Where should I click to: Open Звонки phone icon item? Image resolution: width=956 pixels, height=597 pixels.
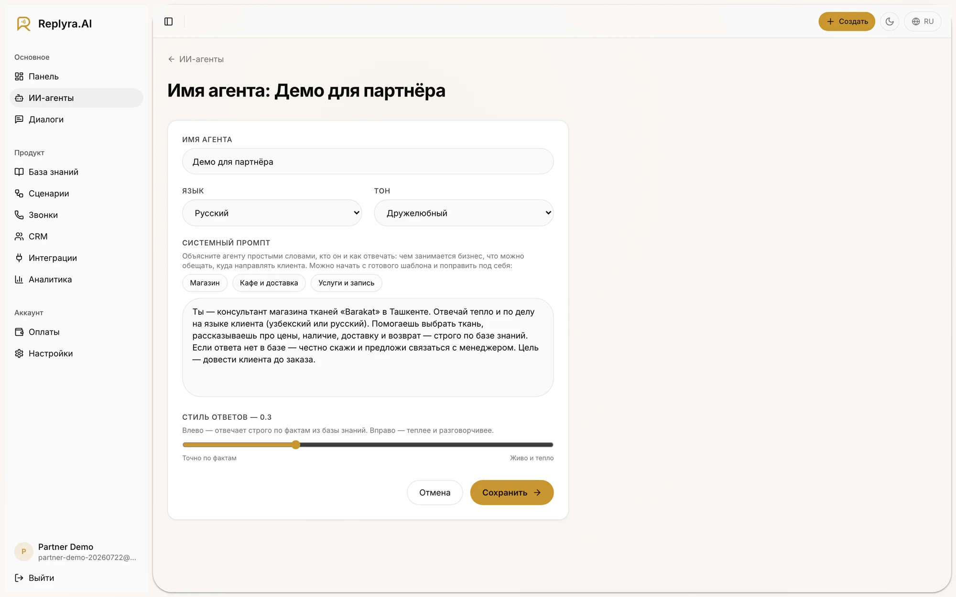(x=19, y=215)
